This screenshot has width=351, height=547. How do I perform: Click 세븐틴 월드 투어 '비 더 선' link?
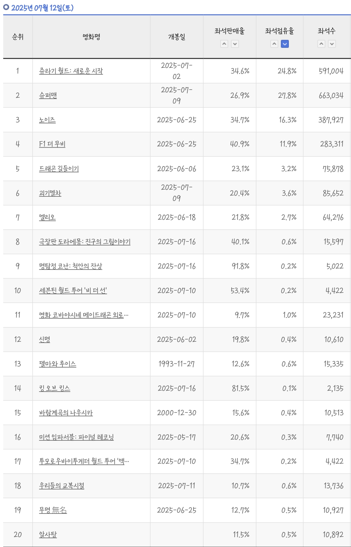(73, 290)
